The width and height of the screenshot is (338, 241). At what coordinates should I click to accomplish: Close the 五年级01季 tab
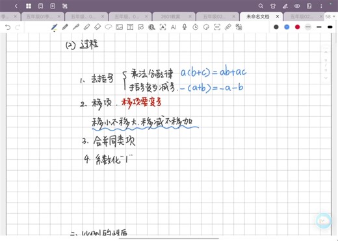coord(59,16)
